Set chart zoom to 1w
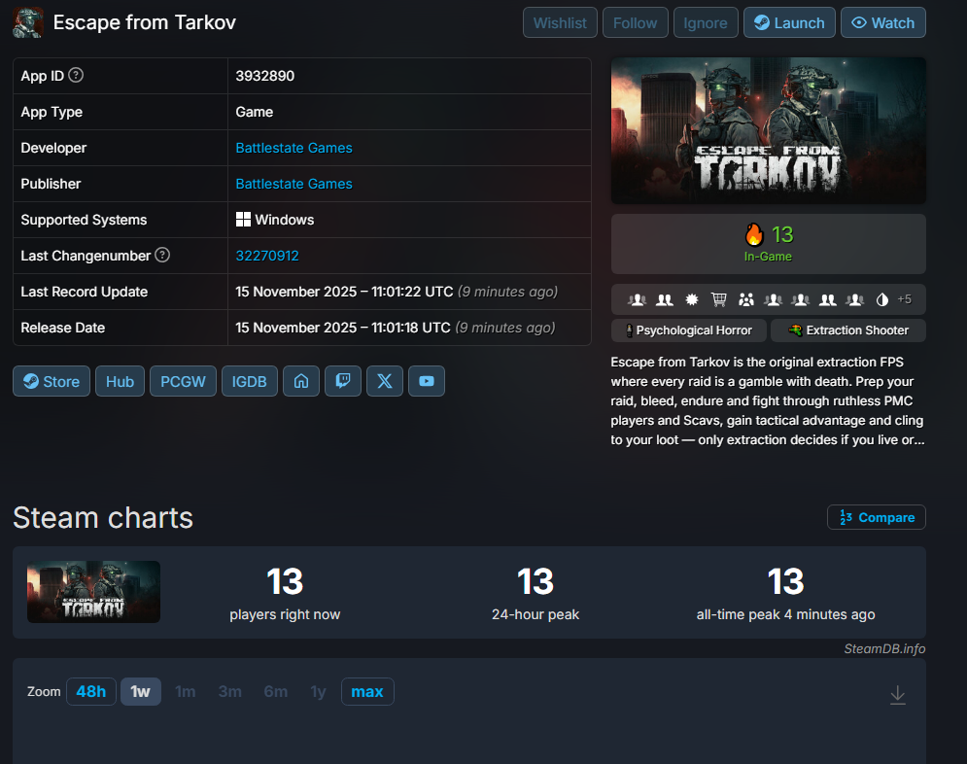The height and width of the screenshot is (764, 967). (x=141, y=692)
